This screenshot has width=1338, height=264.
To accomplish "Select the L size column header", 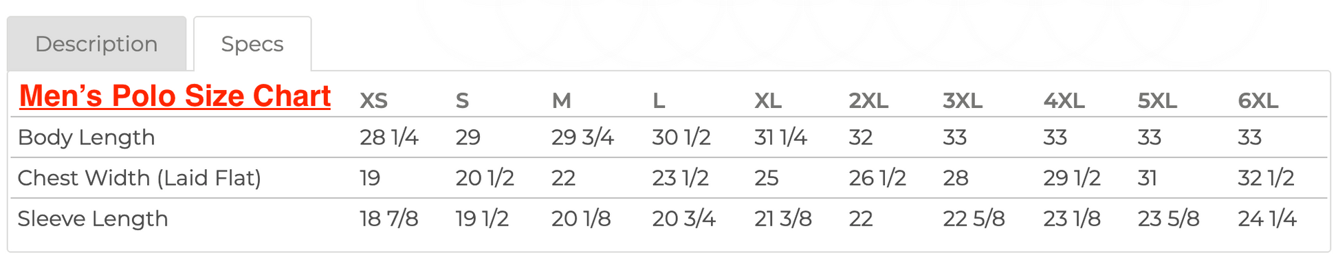I will click(x=659, y=101).
